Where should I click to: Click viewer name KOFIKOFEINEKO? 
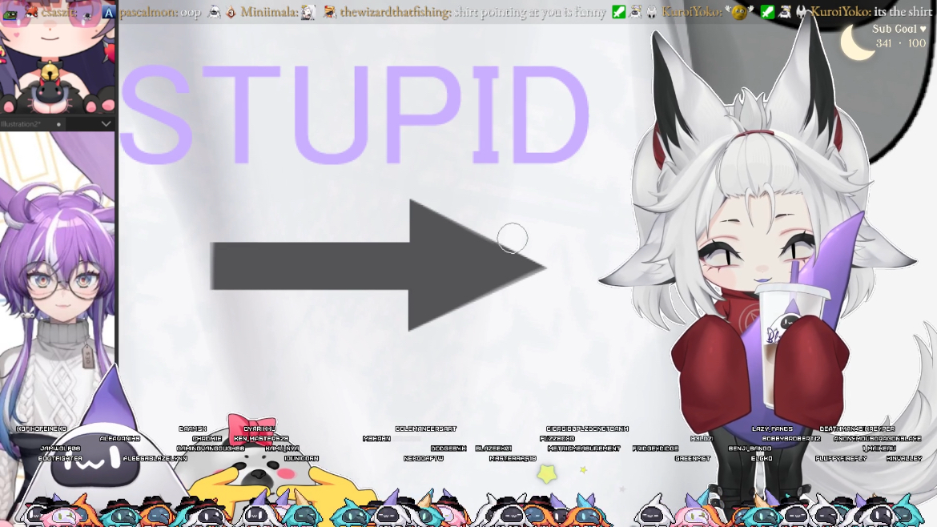click(41, 429)
